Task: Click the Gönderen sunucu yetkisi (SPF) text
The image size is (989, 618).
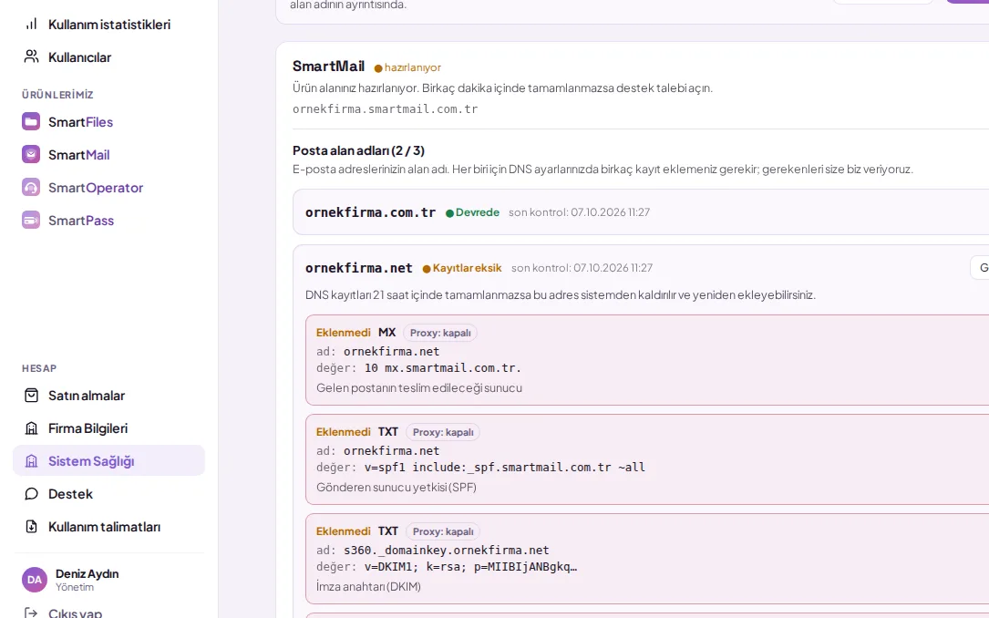Action: click(397, 487)
